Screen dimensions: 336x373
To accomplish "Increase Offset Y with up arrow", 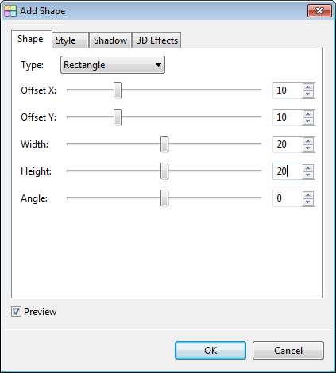I will point(308,114).
